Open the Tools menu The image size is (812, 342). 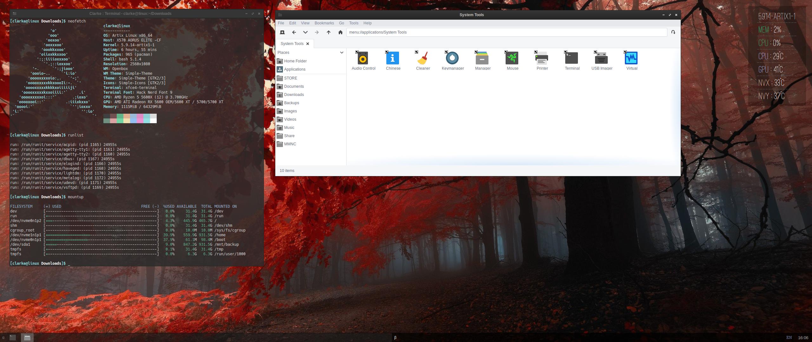coord(353,23)
